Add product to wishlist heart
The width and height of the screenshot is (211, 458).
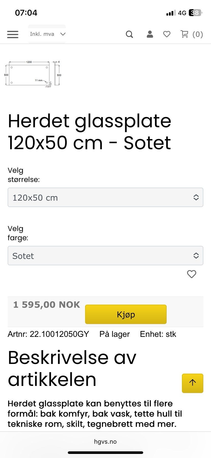(x=192, y=274)
